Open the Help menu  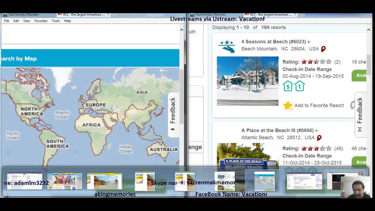click(67, 21)
